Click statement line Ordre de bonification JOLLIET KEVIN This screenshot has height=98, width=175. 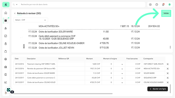pyautogui.click(x=56, y=48)
